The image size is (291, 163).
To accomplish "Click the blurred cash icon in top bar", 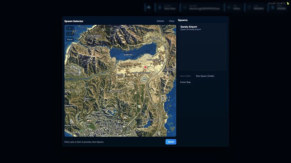I will coord(249,8).
